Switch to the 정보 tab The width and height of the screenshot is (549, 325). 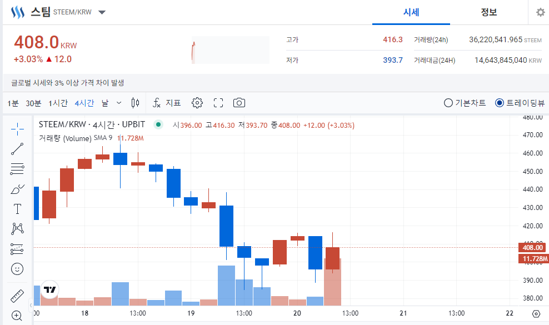489,12
